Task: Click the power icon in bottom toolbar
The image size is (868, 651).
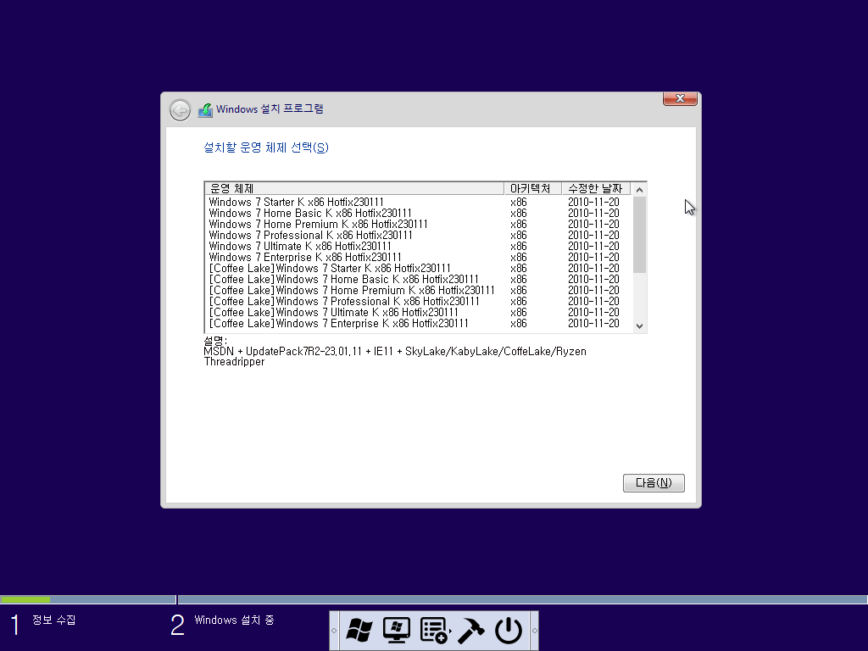Action: click(509, 631)
